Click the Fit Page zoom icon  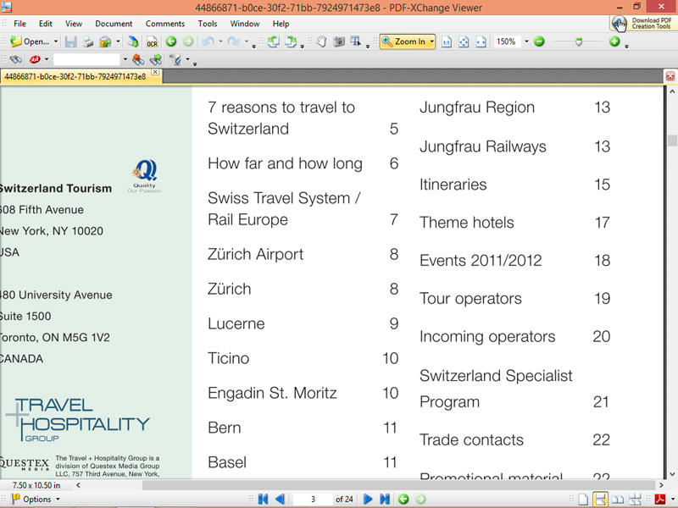[464, 41]
